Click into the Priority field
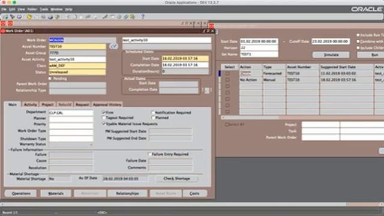Image resolution: width=384 pixels, height=216 pixels. (x=71, y=125)
